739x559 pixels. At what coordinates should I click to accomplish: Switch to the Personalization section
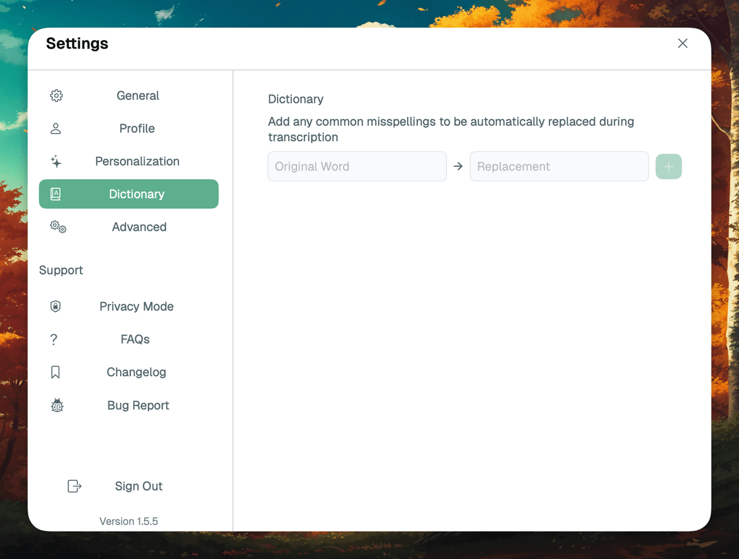[x=129, y=161]
